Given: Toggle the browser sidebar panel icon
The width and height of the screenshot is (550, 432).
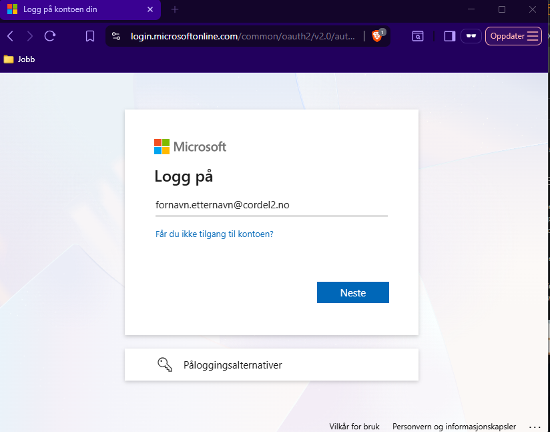Looking at the screenshot, I should 449,36.
